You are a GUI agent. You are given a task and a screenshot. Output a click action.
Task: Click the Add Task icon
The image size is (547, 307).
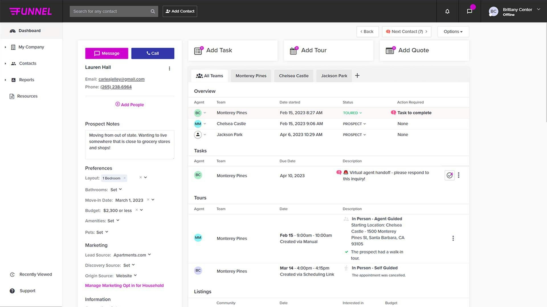tap(198, 51)
